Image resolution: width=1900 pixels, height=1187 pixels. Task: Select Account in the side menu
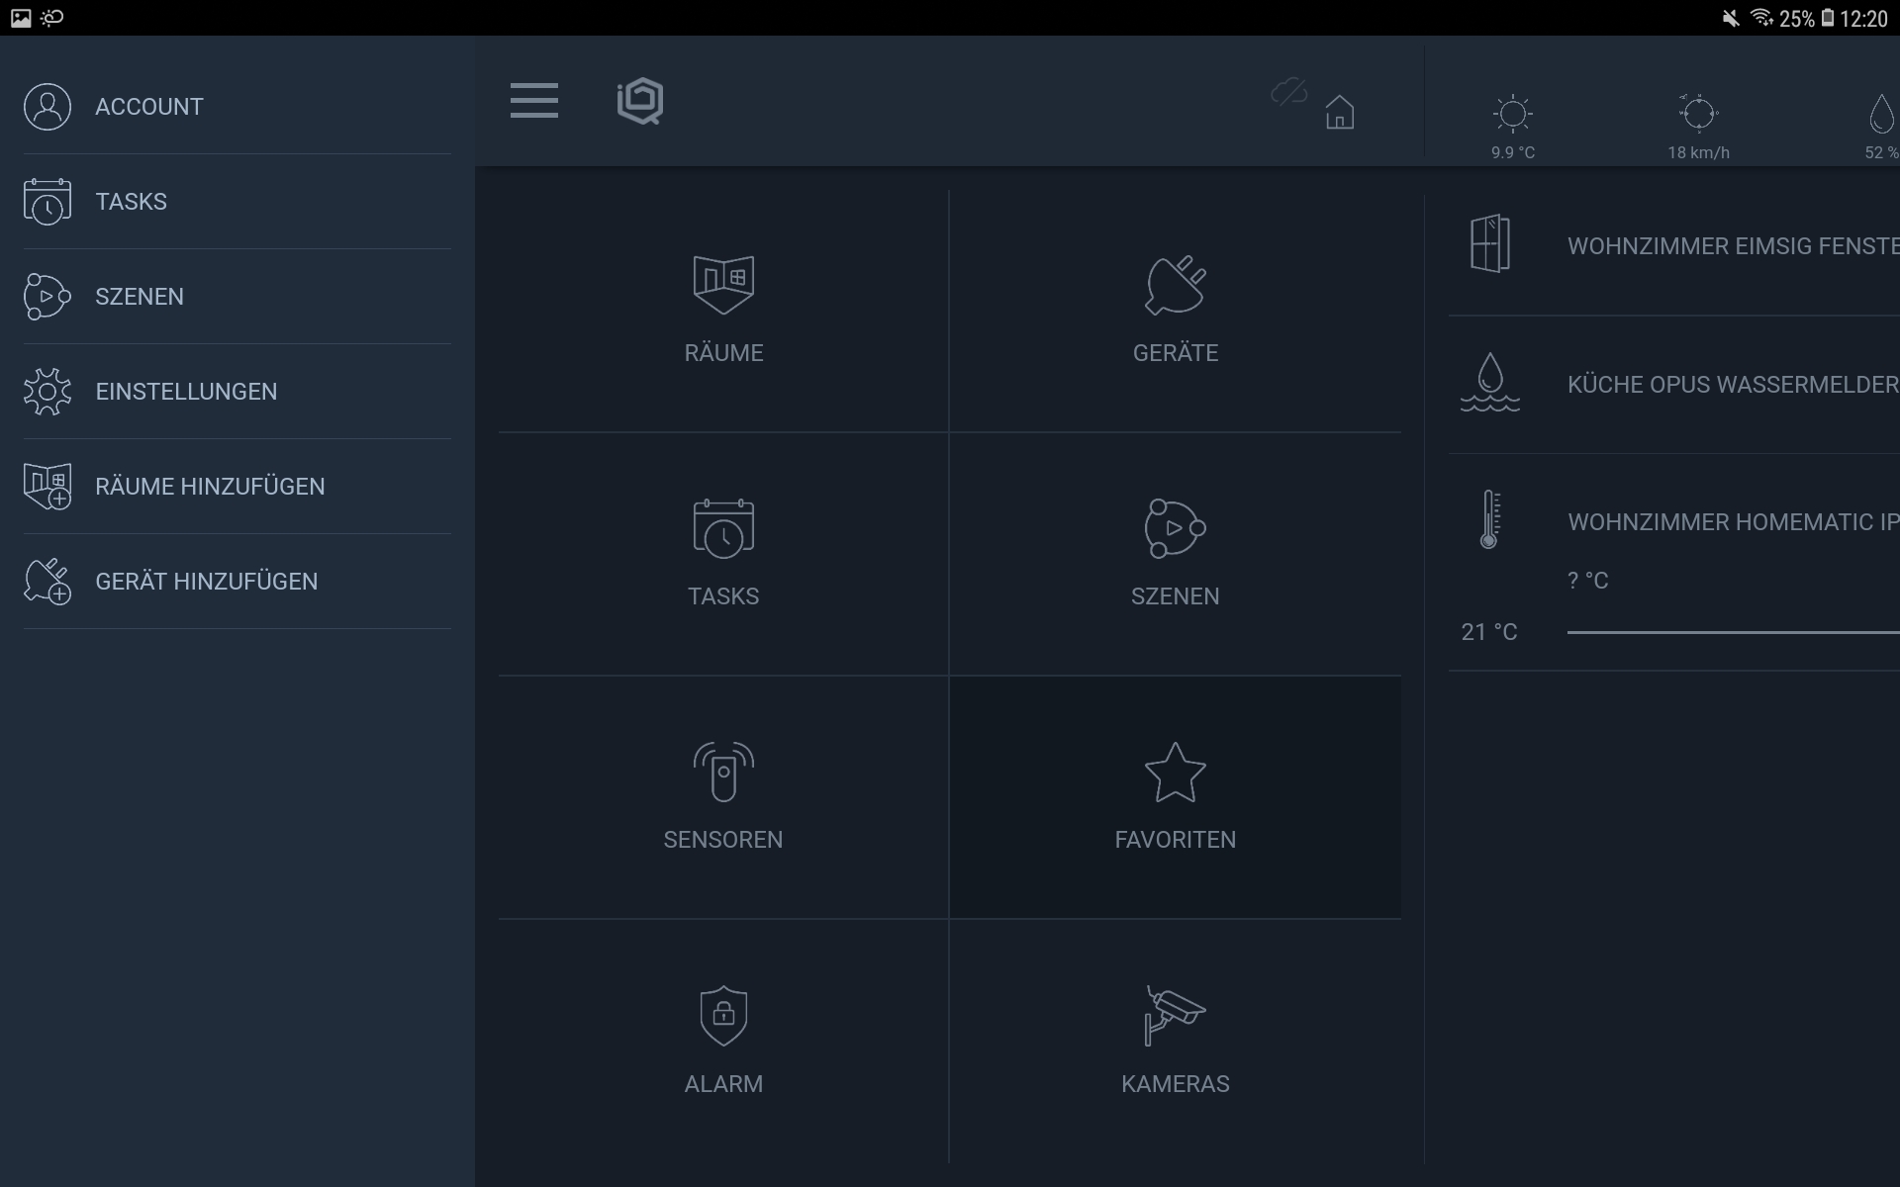pos(148,107)
